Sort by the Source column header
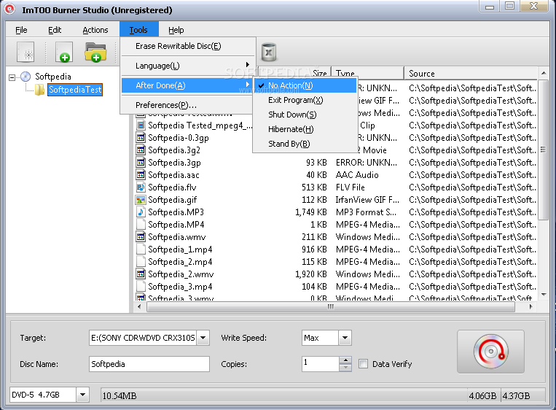 pyautogui.click(x=471, y=74)
